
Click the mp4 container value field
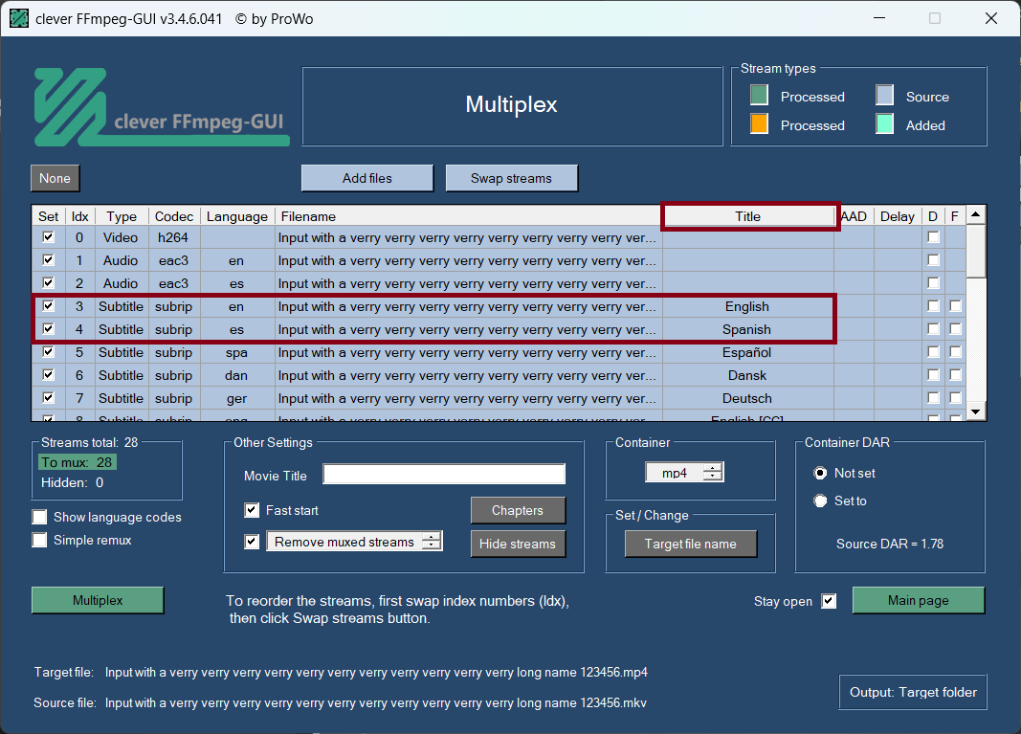pos(675,473)
